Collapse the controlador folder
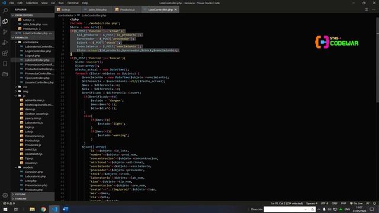379x213 pixels. coord(31,42)
